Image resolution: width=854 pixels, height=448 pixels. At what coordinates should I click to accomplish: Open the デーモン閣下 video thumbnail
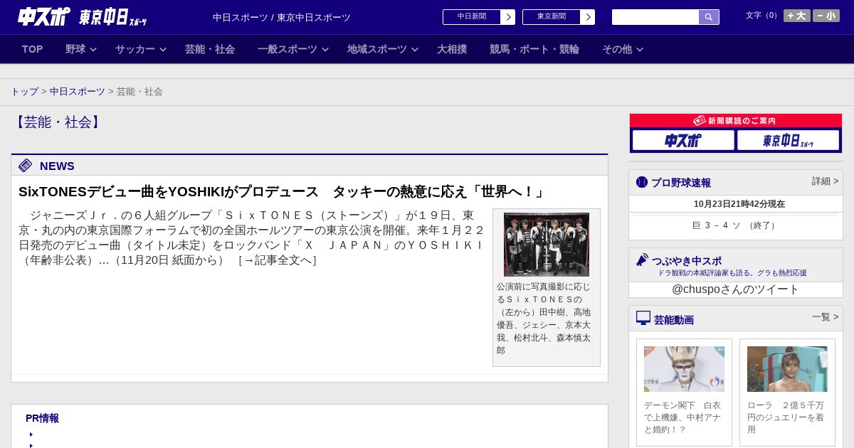coord(684,369)
